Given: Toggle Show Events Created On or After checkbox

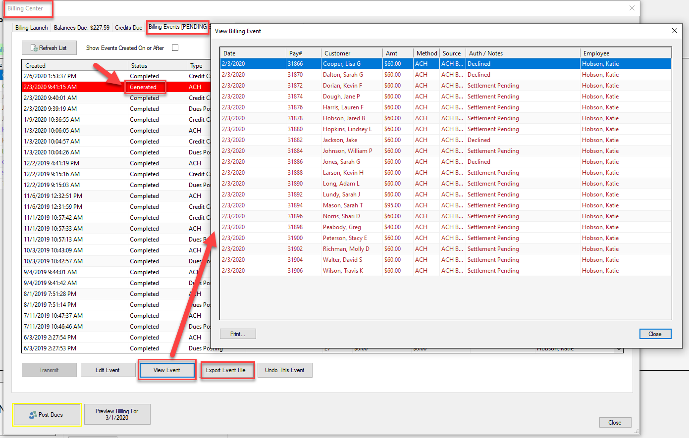Looking at the screenshot, I should click(x=175, y=48).
